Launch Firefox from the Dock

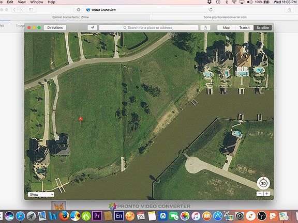64,216
